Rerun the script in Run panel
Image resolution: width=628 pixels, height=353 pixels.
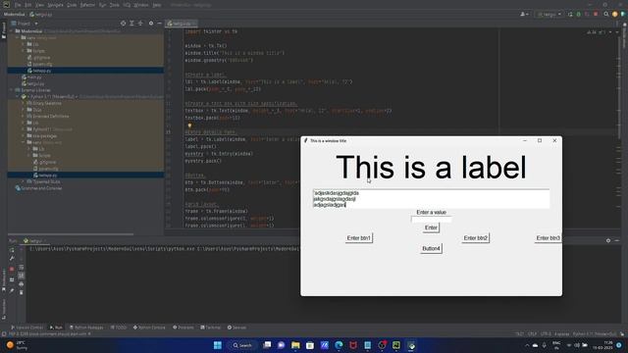12,250
